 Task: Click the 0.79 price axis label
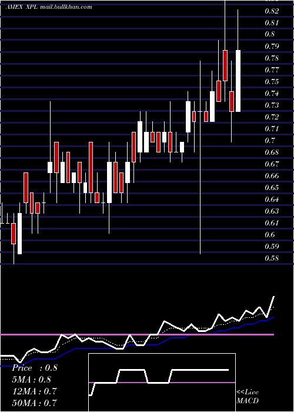pos(272,46)
